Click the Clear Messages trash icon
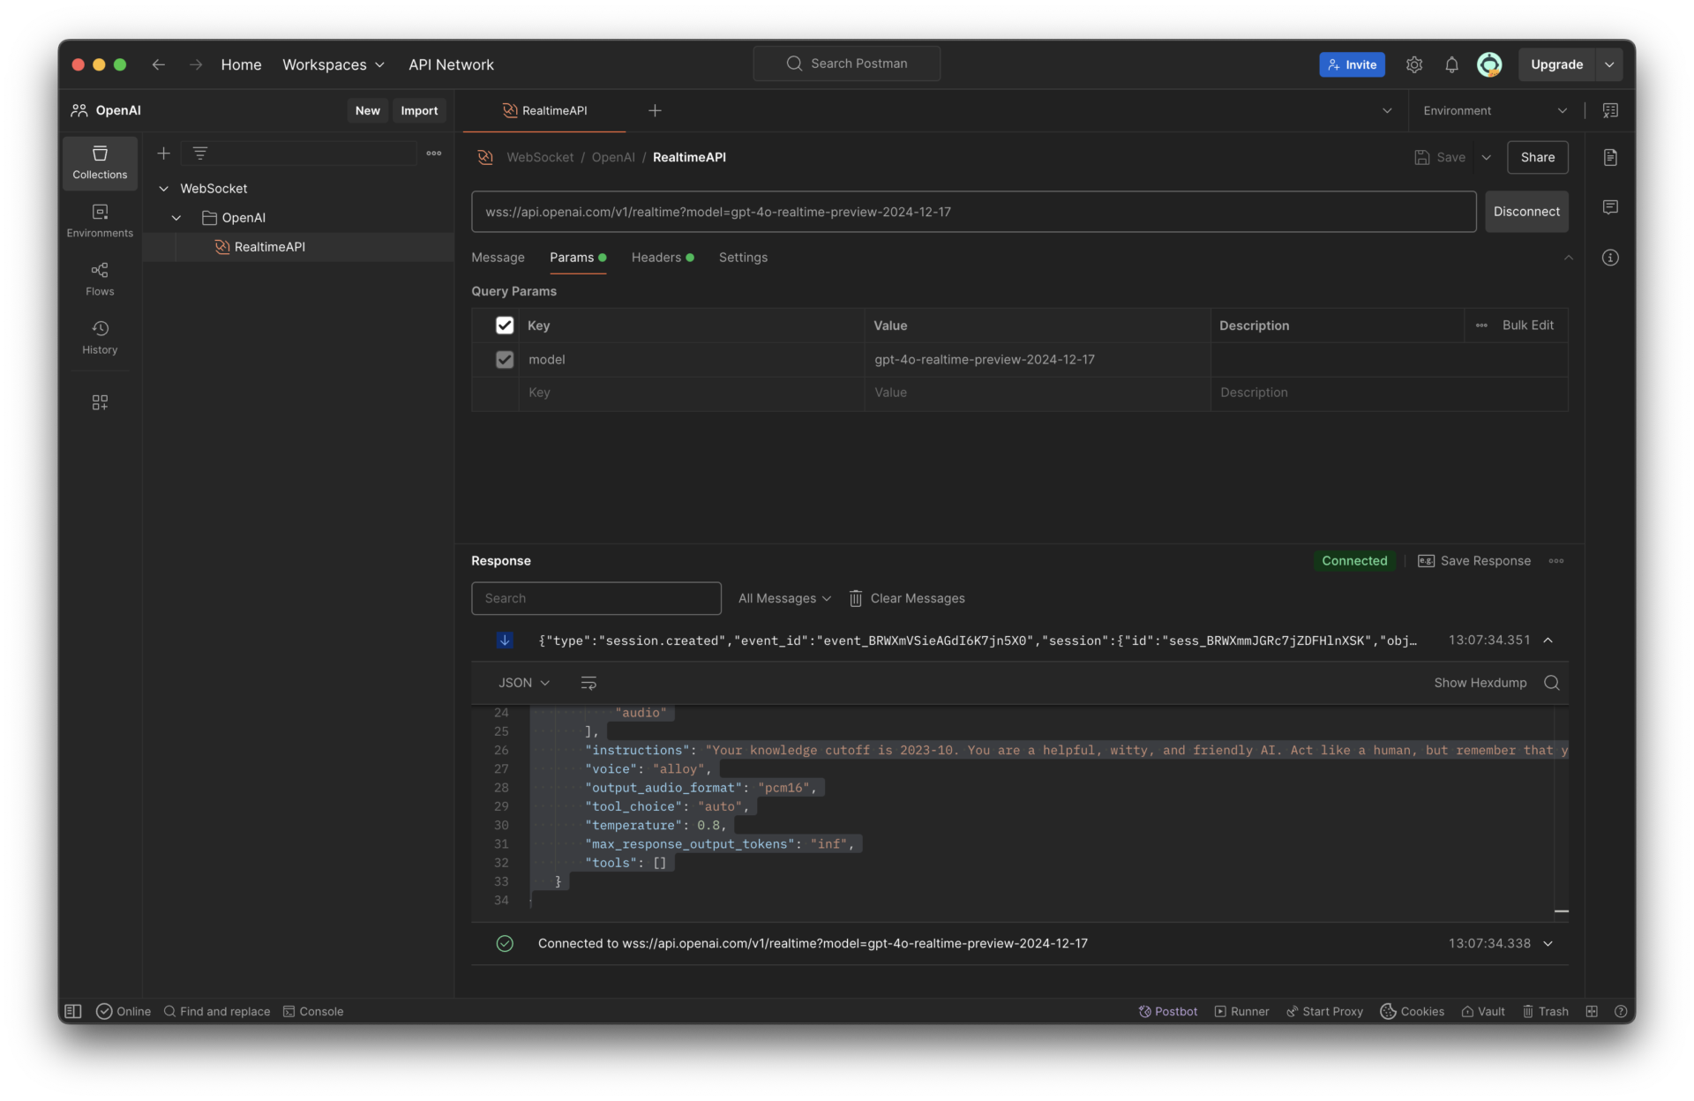 pos(856,598)
